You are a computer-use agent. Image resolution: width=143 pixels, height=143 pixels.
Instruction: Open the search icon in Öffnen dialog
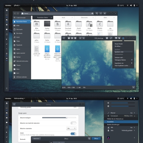tap(89, 139)
